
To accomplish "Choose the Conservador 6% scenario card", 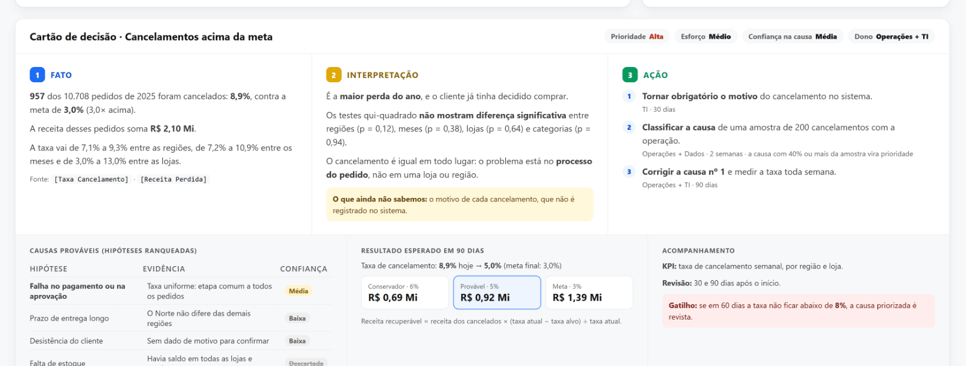I will pyautogui.click(x=405, y=293).
